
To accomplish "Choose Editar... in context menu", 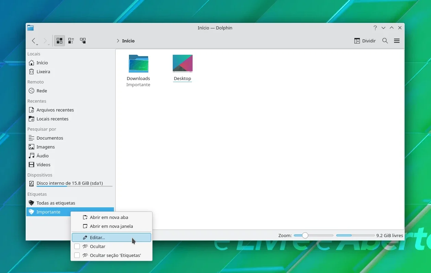I will click(112, 237).
